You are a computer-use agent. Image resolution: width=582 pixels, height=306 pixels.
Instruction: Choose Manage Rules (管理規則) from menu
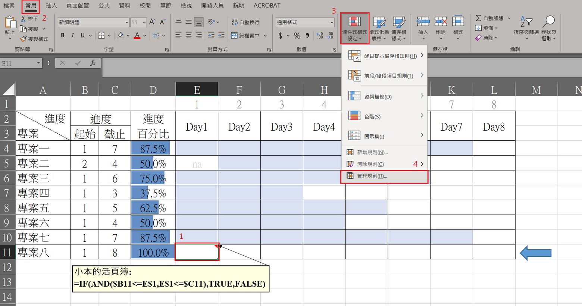384,176
